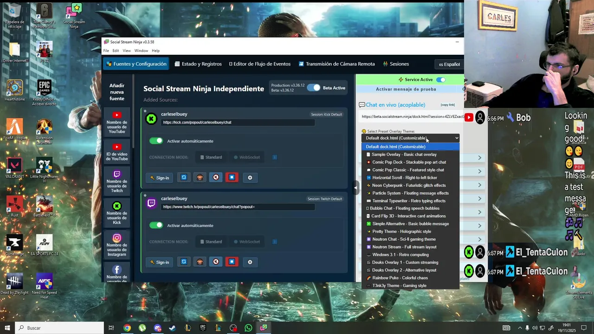Open the VALORANT desktop icon
The height and width of the screenshot is (334, 594).
coord(14,168)
